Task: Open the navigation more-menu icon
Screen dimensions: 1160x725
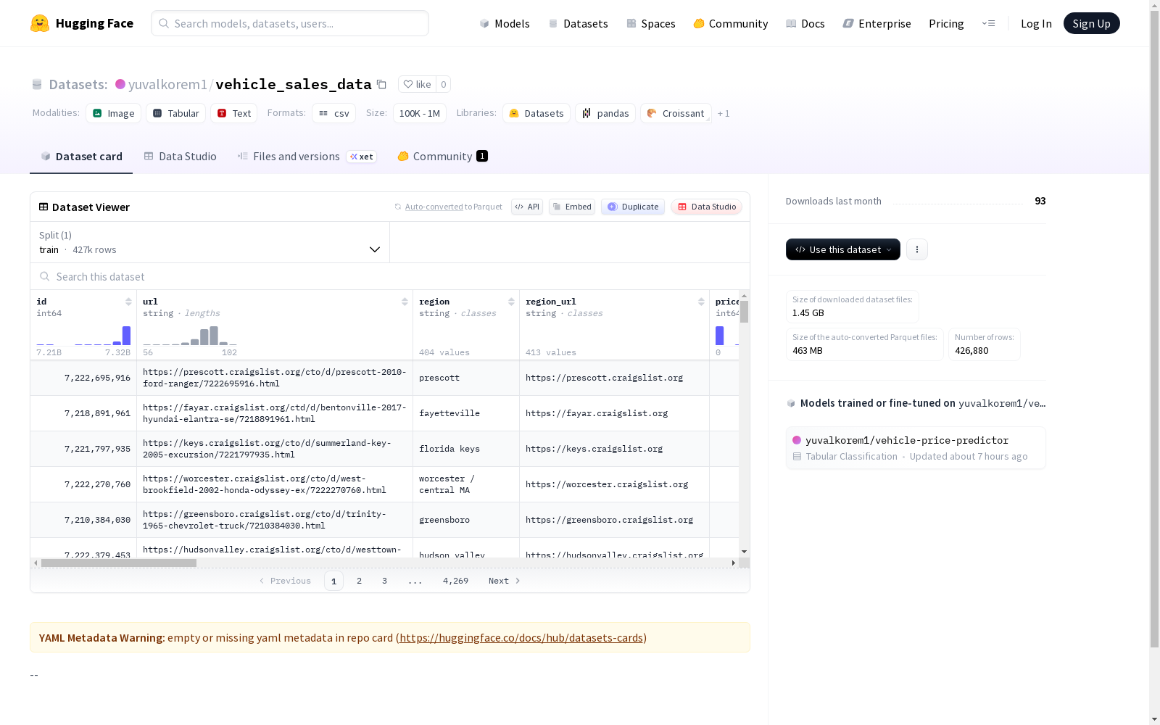Action: [988, 23]
